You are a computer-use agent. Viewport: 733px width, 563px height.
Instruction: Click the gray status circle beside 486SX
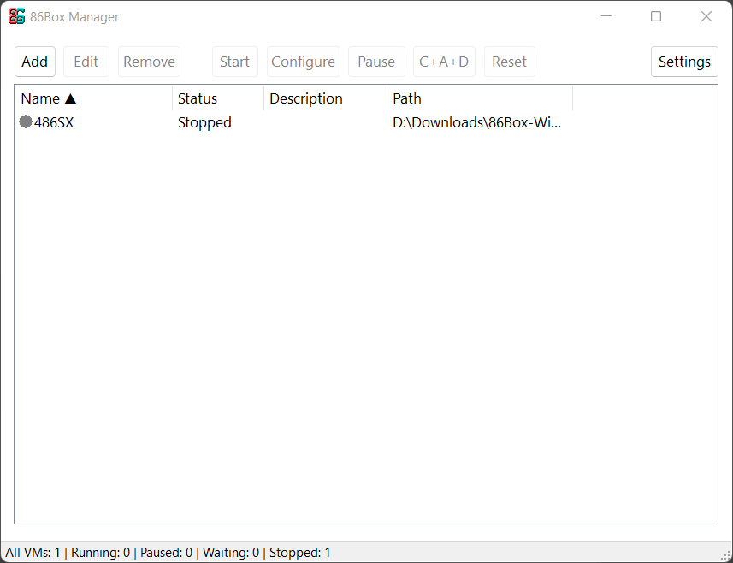[x=26, y=122]
